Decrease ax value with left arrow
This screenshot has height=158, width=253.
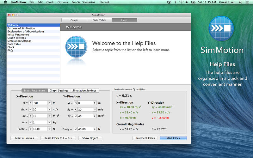[x=30, y=116]
